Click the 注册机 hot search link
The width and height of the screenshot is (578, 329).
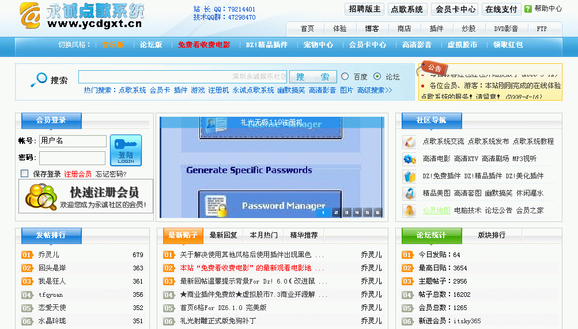tap(218, 90)
